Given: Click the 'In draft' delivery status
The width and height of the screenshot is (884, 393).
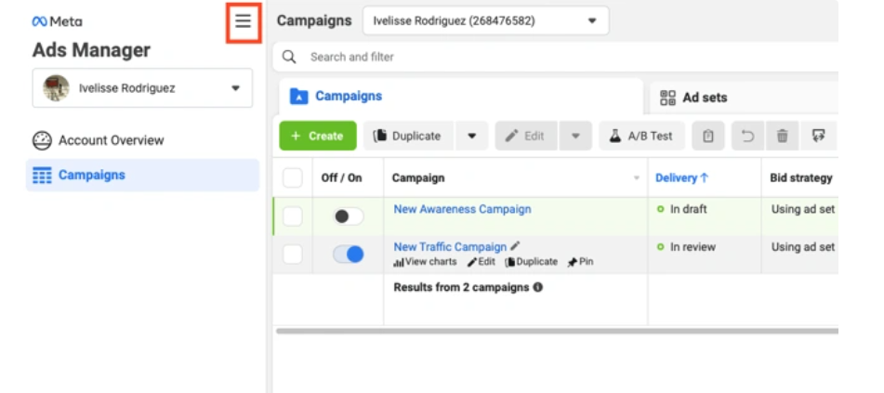Looking at the screenshot, I should point(681,209).
